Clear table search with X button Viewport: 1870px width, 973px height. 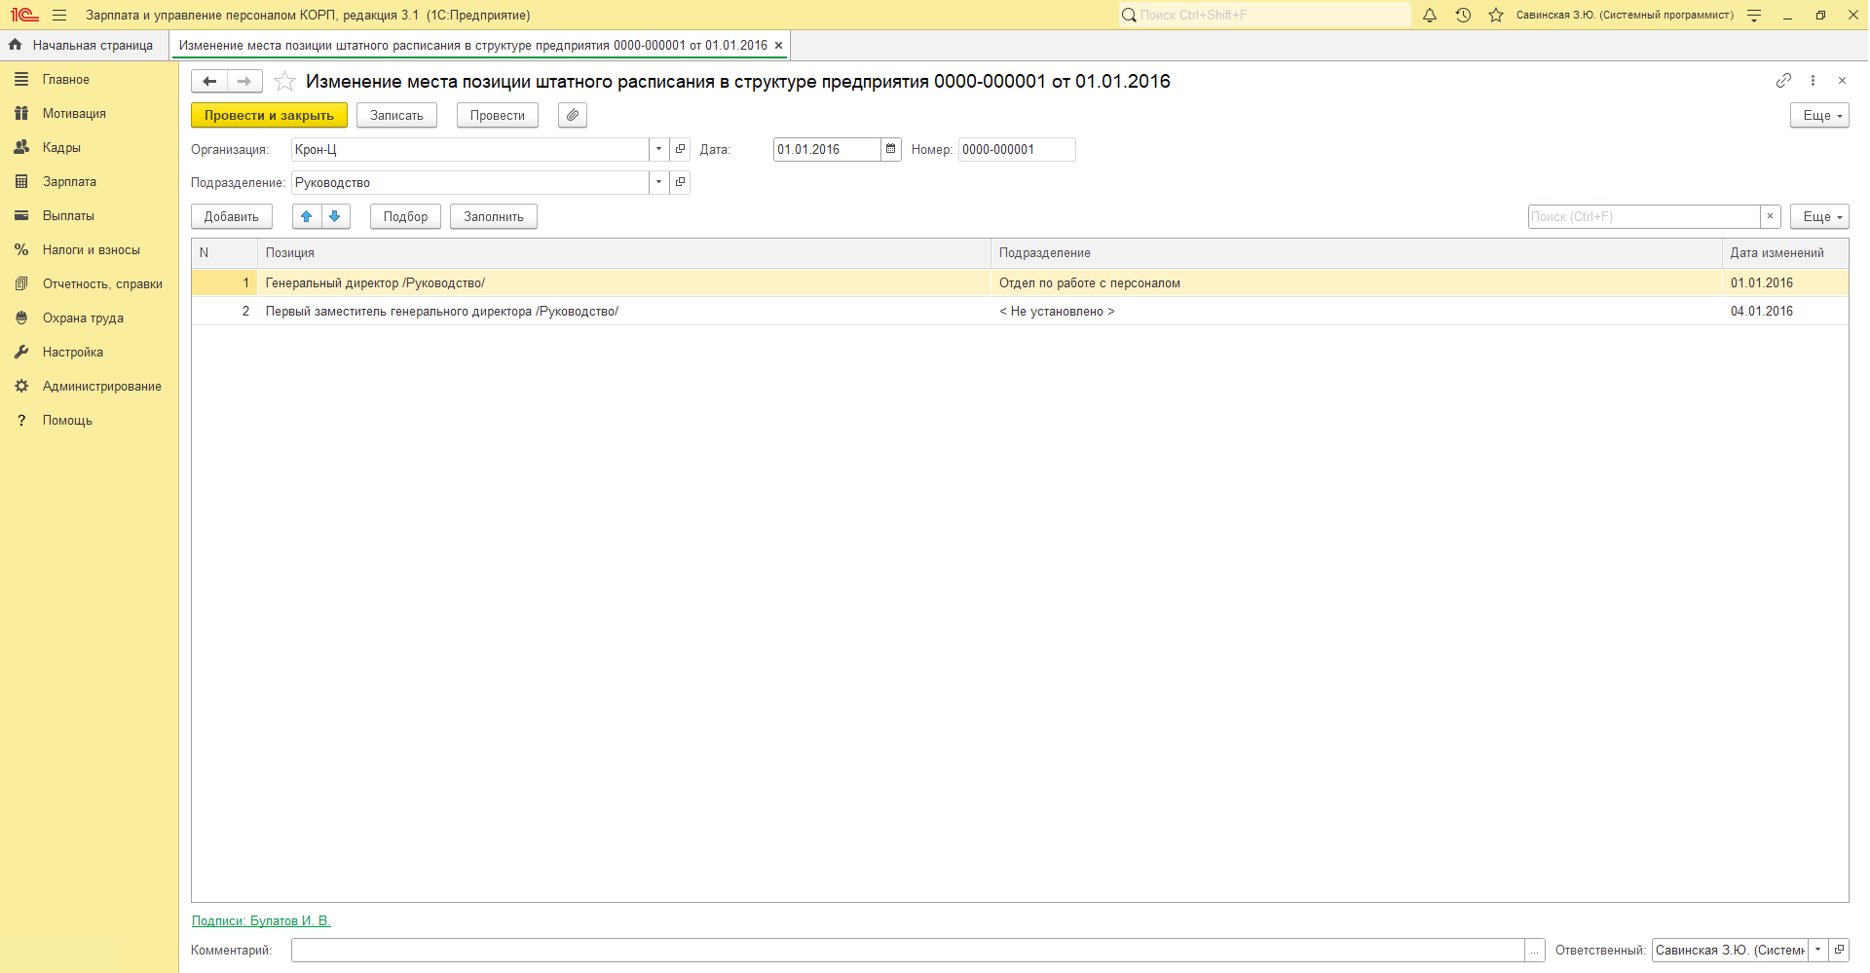coord(1770,216)
